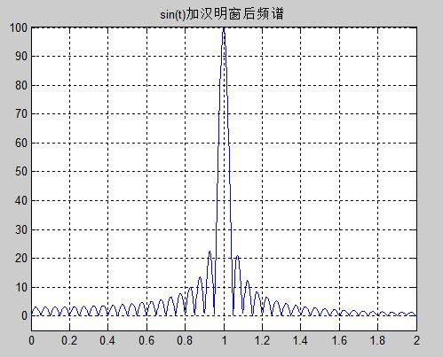
Task: Select the y-axis tick label 10
Action: 21,287
